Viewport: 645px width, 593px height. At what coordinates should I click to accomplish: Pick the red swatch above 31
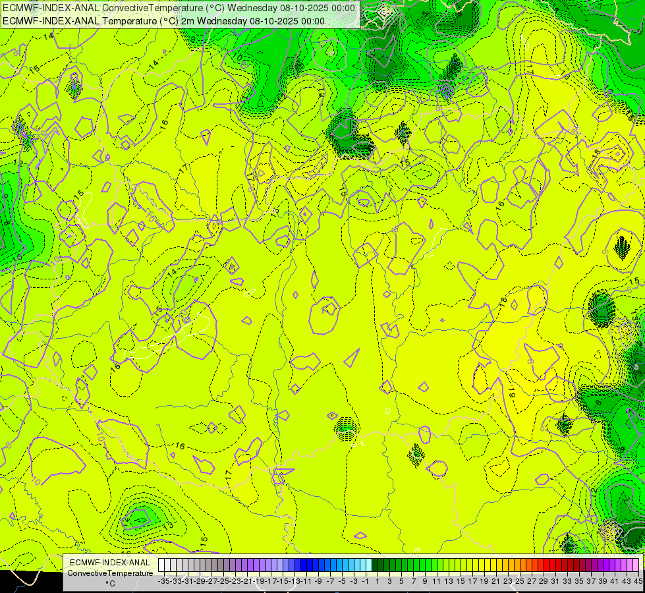[x=553, y=565]
